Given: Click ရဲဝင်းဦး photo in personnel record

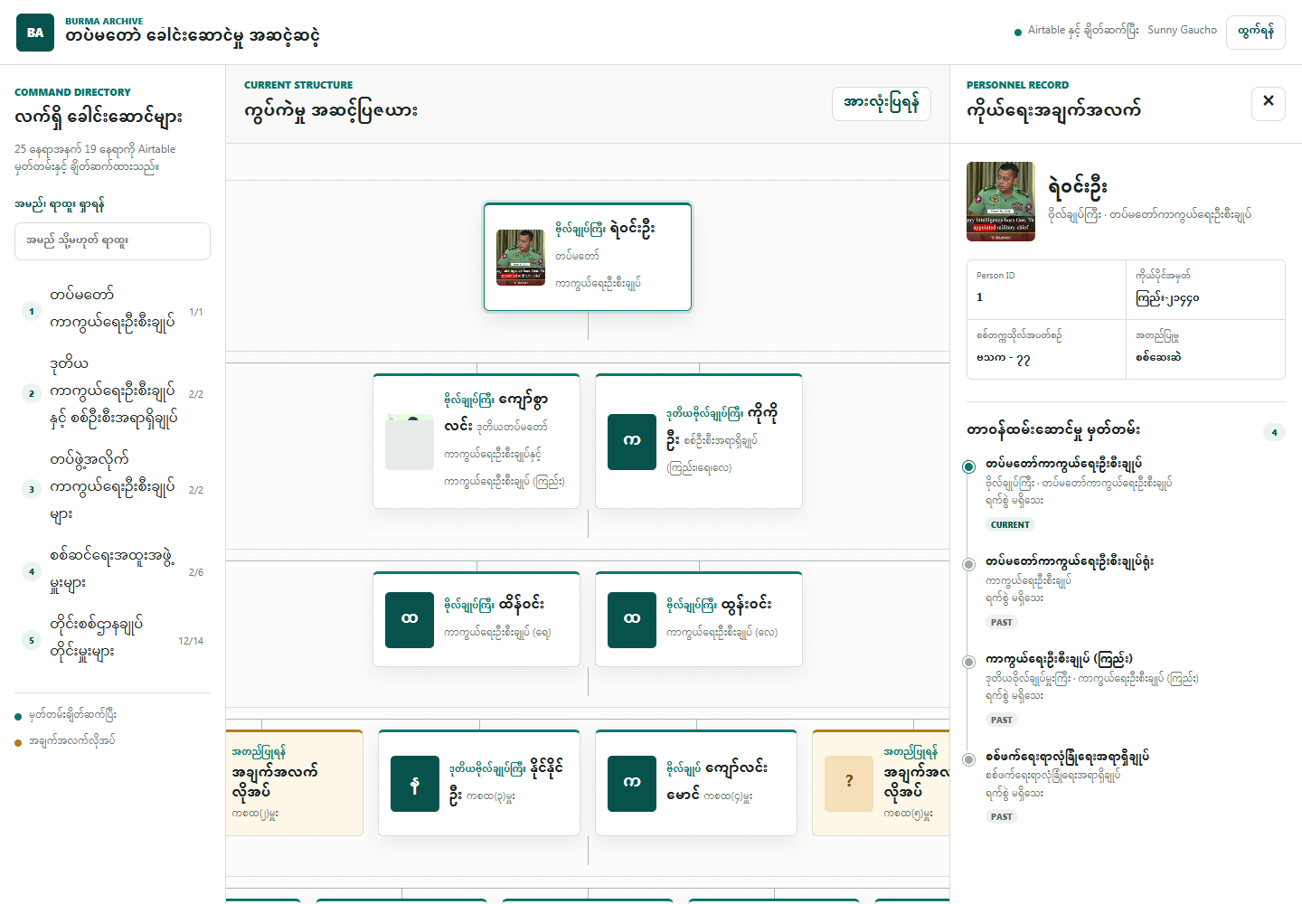Looking at the screenshot, I should [x=1001, y=202].
